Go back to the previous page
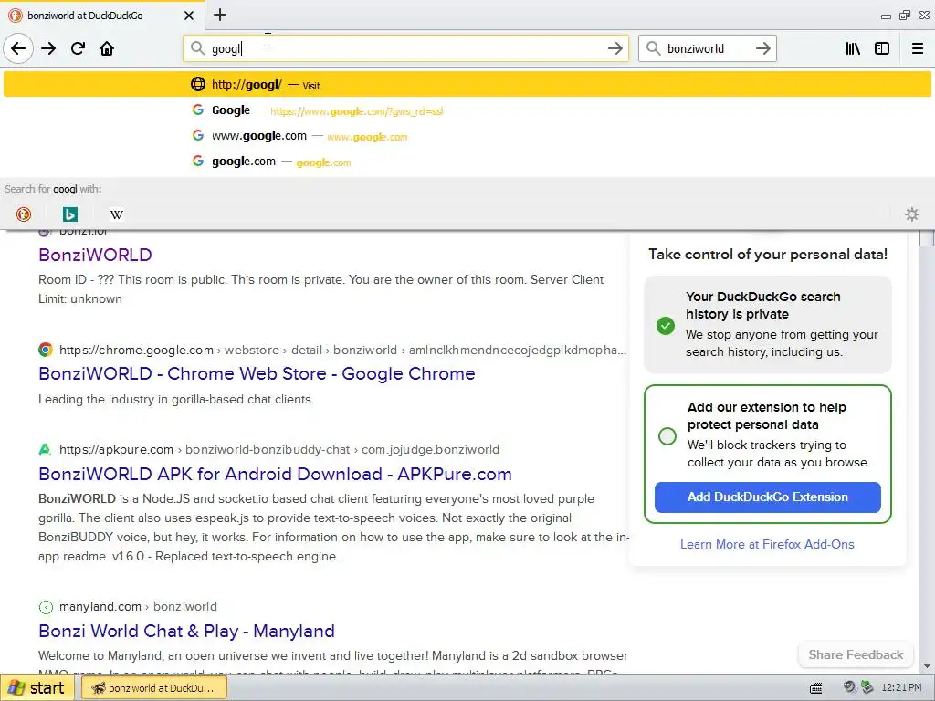This screenshot has height=701, width=935. click(x=18, y=48)
